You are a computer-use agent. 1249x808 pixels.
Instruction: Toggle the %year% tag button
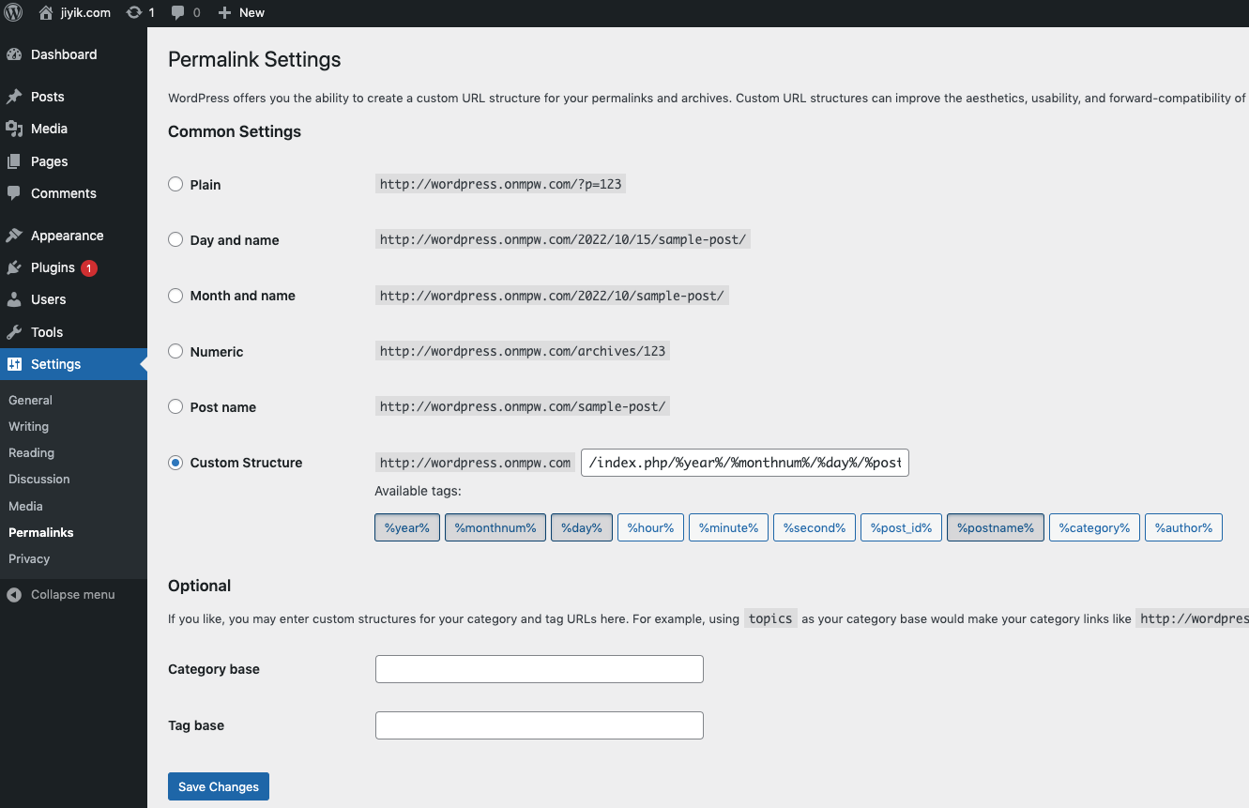[x=407, y=527]
